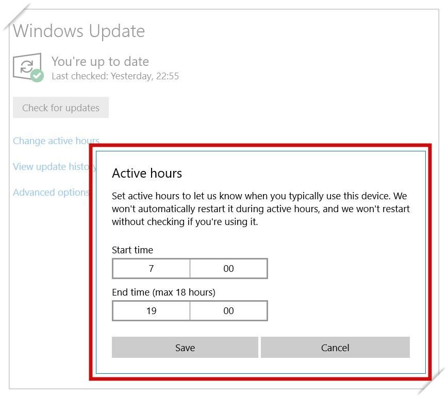The height and width of the screenshot is (398, 448).
Task: Click the Active hours dialog title
Action: [x=147, y=173]
